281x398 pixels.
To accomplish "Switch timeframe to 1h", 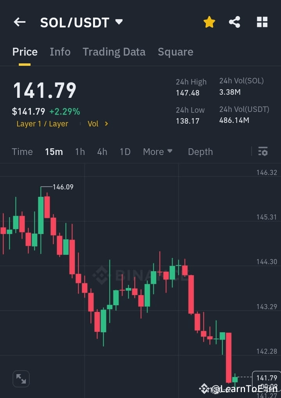I will [80, 151].
